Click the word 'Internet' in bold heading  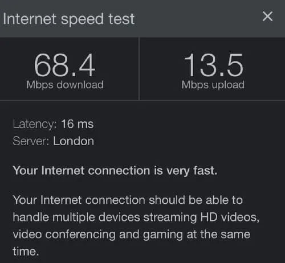point(63,170)
